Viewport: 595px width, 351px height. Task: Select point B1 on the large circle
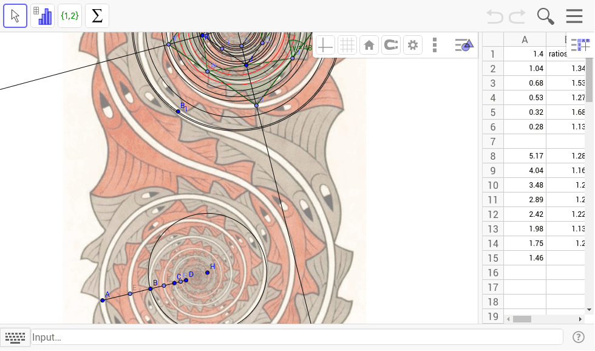(178, 111)
